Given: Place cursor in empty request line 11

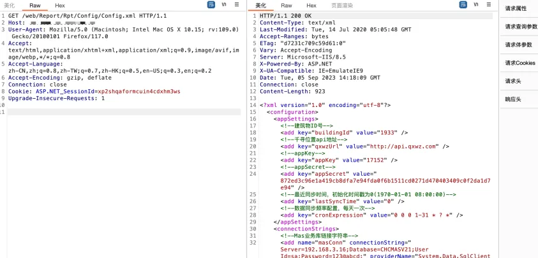Looking at the screenshot, I should [124, 111].
